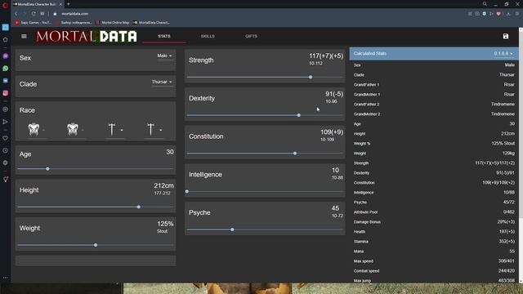The image size is (523, 294).
Task: Click the tab search magnifier icon
Action: point(485,4)
